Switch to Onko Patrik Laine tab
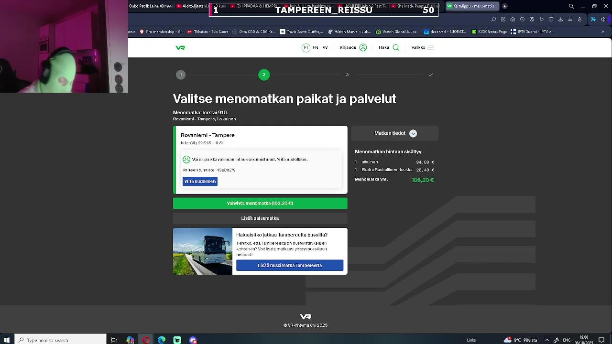Viewport: 612px width, 344px height. coord(150,6)
